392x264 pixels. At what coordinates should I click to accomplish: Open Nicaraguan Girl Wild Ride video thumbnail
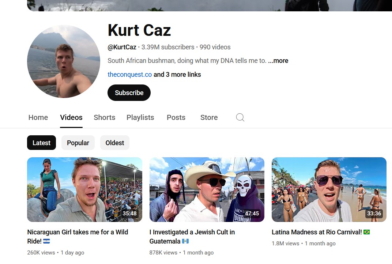coord(84,189)
